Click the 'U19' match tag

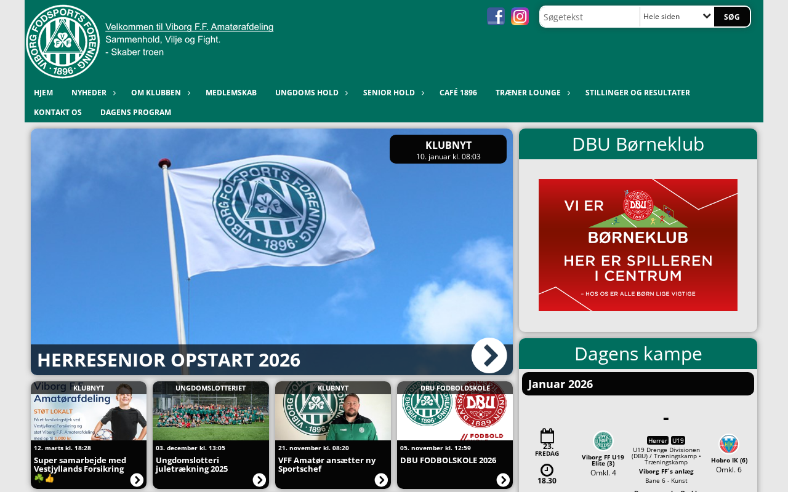click(678, 440)
